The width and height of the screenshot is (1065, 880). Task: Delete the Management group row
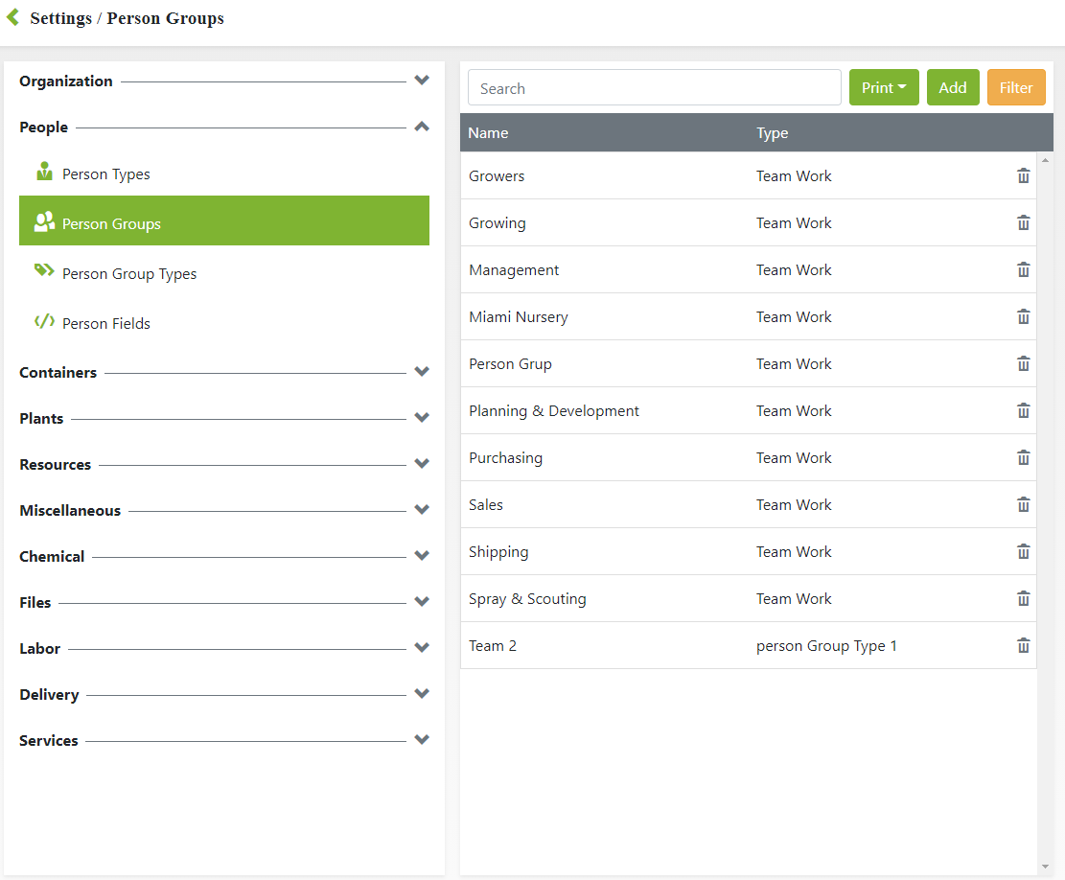(1023, 270)
